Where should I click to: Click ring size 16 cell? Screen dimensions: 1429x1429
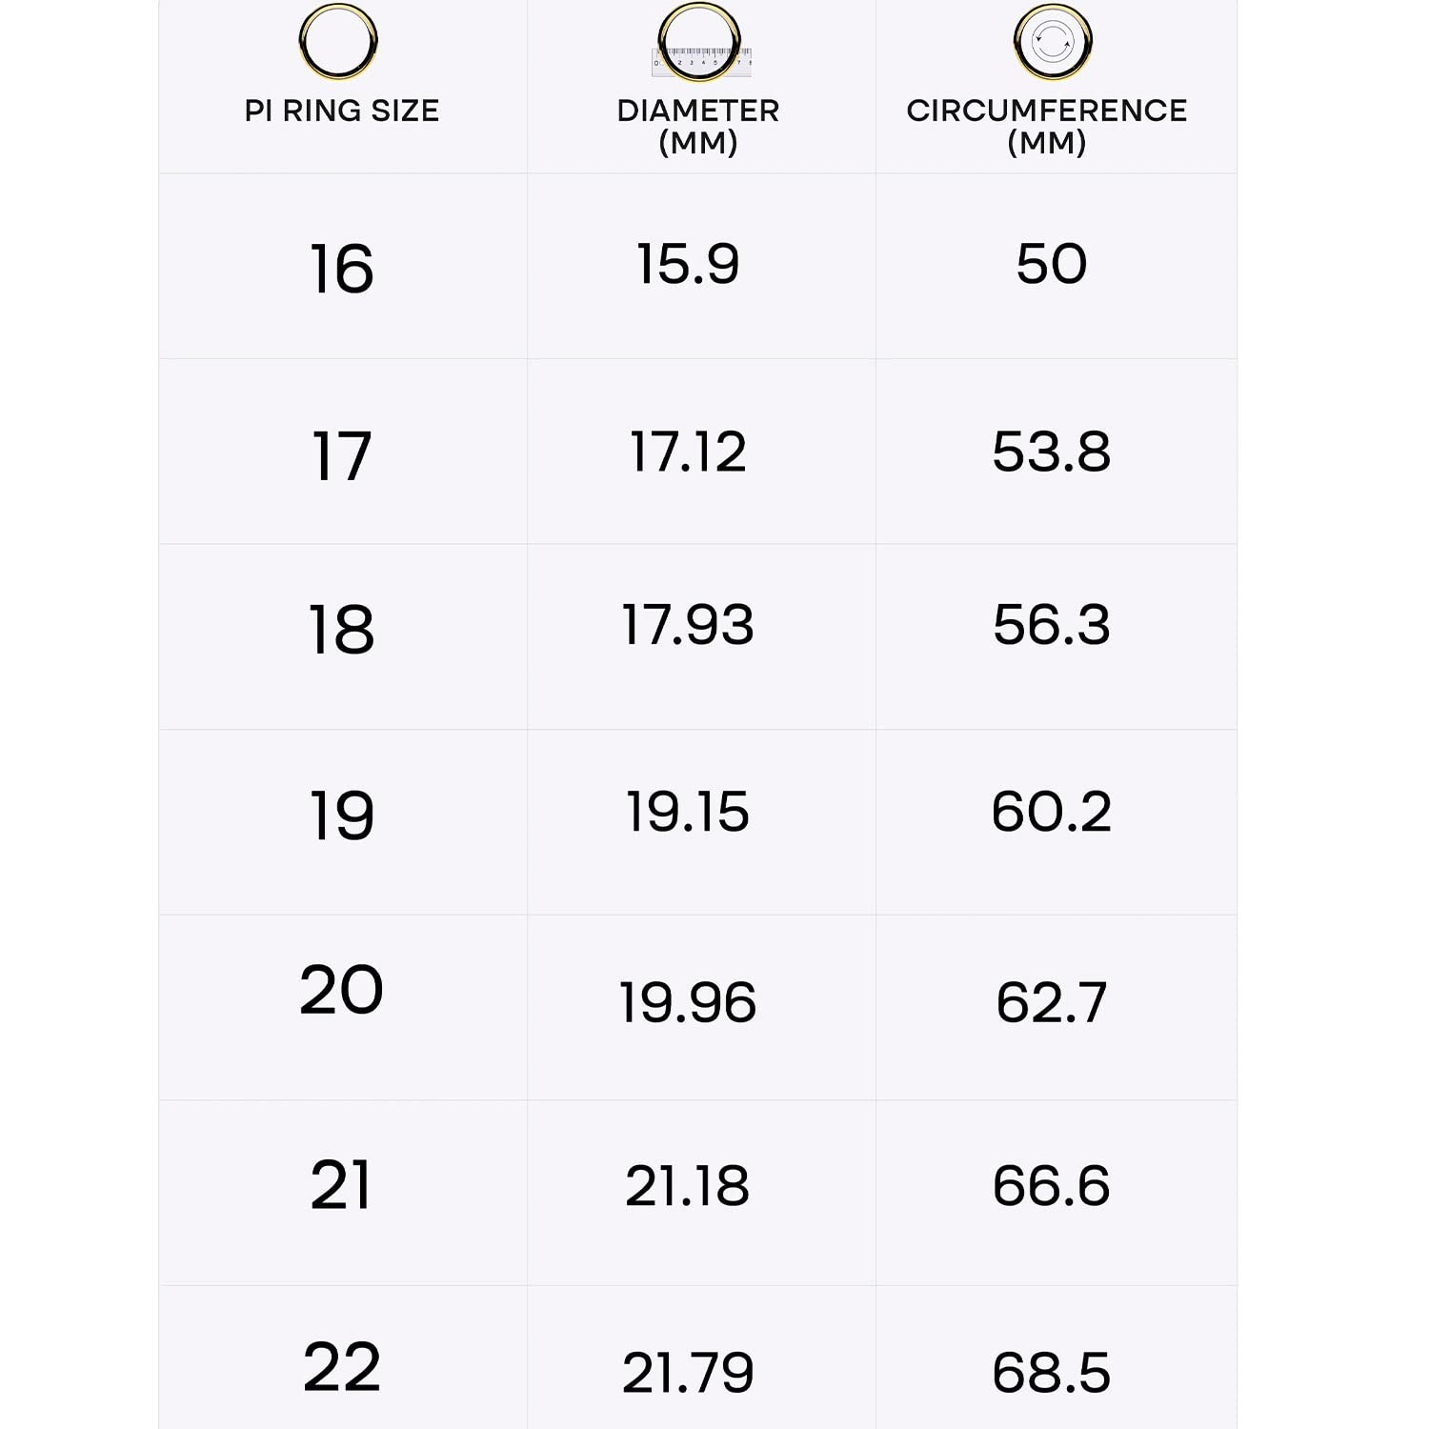342,269
